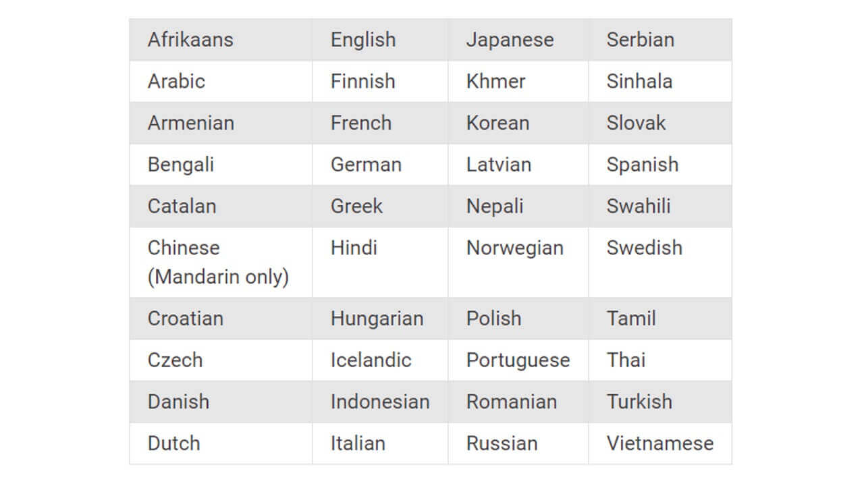The width and height of the screenshot is (864, 486).
Task: Select the French language entry
Action: (x=361, y=124)
